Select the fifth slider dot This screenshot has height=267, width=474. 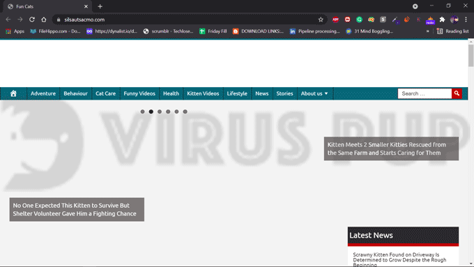(176, 112)
